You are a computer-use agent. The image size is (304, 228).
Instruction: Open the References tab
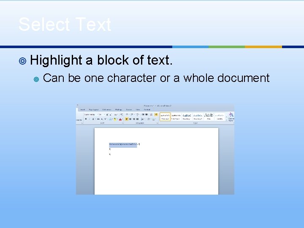(x=107, y=109)
